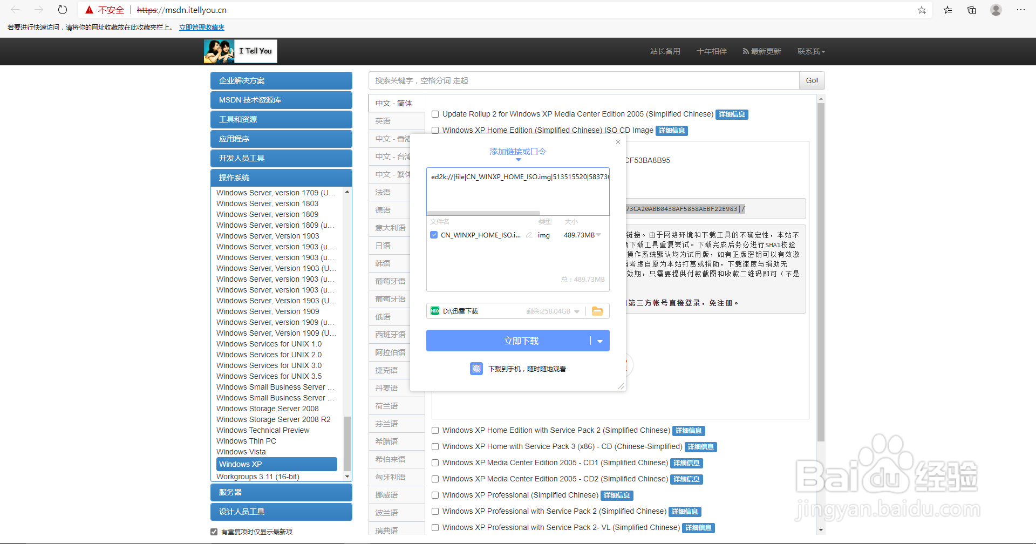Click the insecure-site warning triangle icon
Image resolution: width=1036 pixels, height=544 pixels.
click(x=89, y=10)
